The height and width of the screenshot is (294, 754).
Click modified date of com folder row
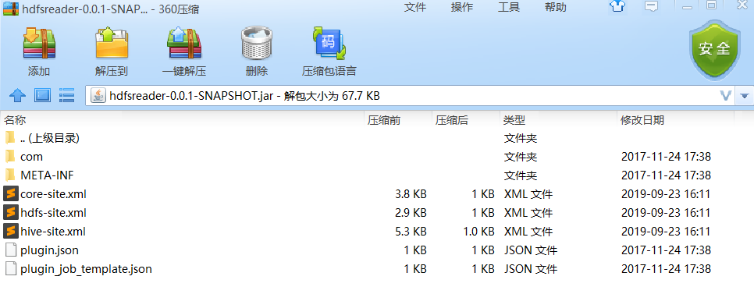pyautogui.click(x=666, y=157)
